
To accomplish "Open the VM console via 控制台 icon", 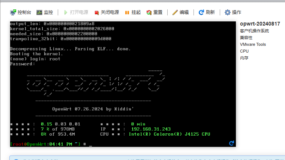I will [13, 12].
